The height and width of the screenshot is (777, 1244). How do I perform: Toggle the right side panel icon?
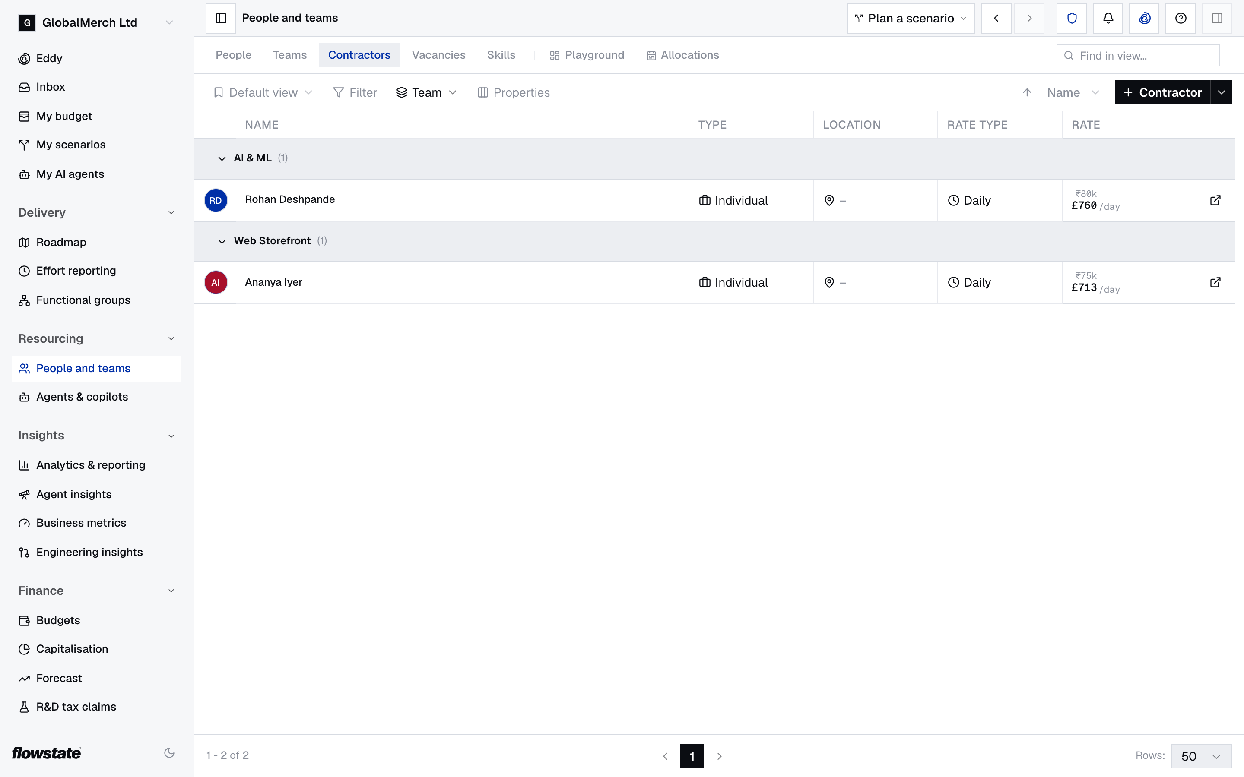pos(1217,19)
